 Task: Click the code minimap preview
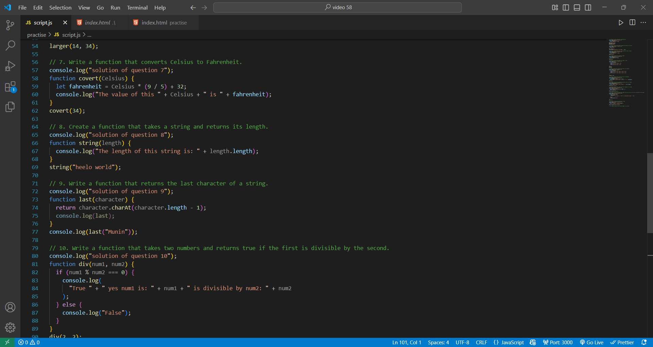(x=626, y=73)
